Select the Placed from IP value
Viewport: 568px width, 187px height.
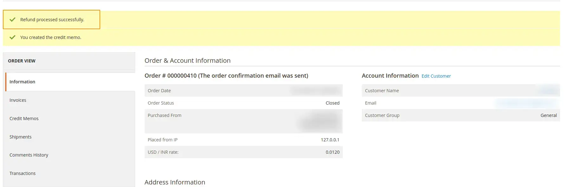coord(329,139)
